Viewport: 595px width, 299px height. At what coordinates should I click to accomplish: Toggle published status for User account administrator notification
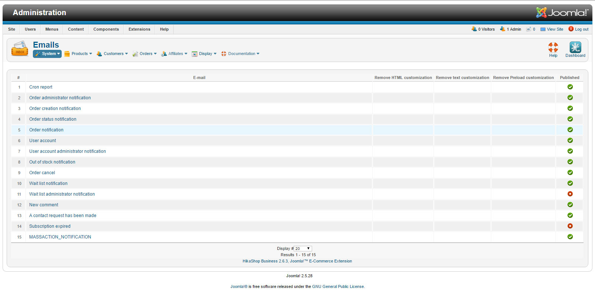click(x=570, y=151)
